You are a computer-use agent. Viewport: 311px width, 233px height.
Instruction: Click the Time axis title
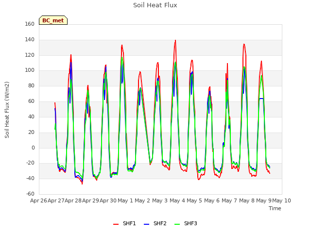click(275, 208)
